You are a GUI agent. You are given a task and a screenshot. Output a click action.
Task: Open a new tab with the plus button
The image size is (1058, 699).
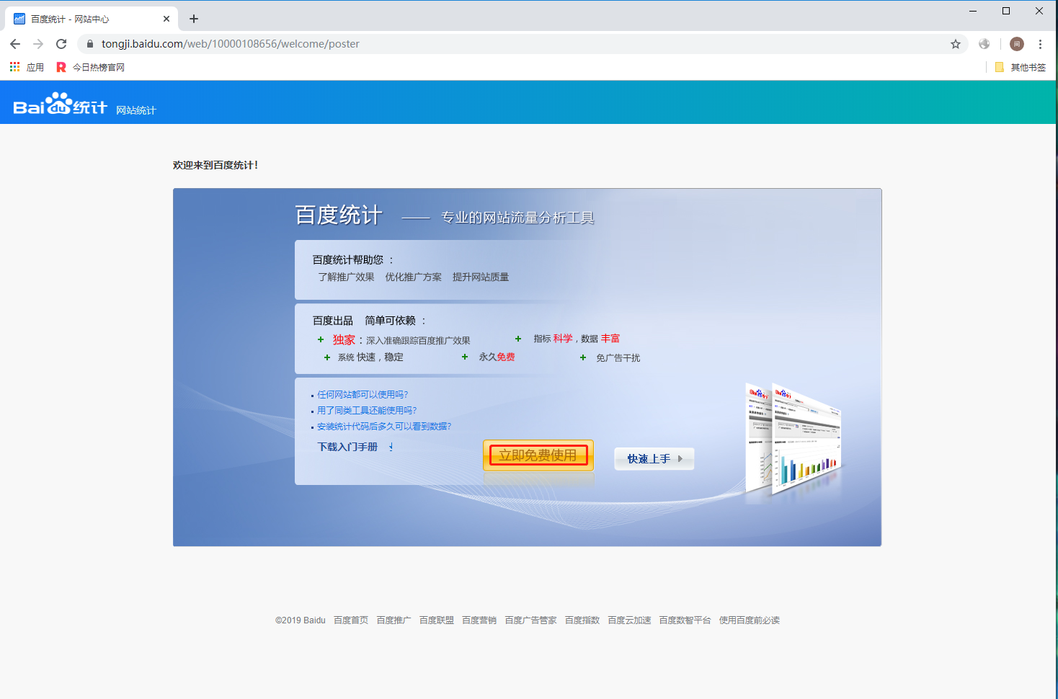point(194,19)
